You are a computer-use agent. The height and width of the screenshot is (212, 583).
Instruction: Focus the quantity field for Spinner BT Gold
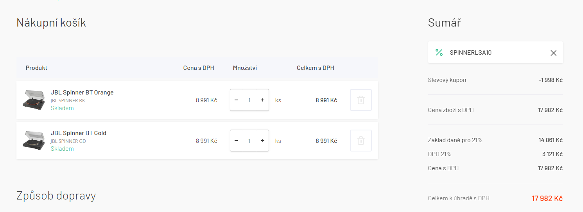tap(249, 141)
